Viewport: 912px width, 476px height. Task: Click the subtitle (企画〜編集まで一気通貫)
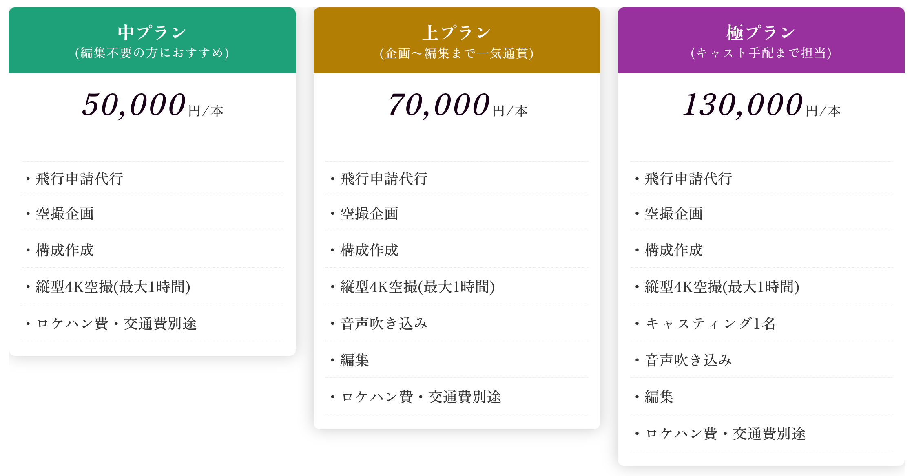coord(456,53)
